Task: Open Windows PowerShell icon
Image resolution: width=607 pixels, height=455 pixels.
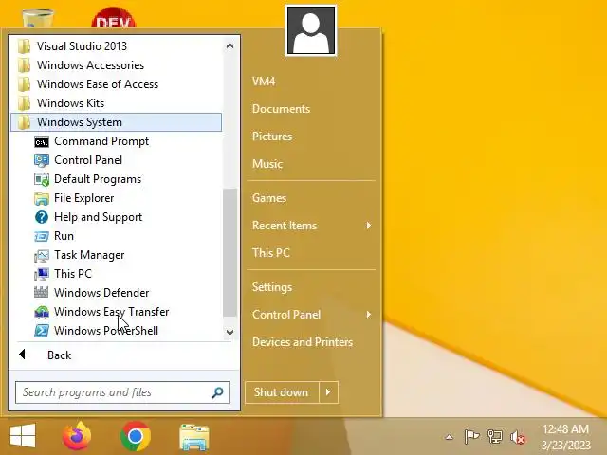Action: 42,331
